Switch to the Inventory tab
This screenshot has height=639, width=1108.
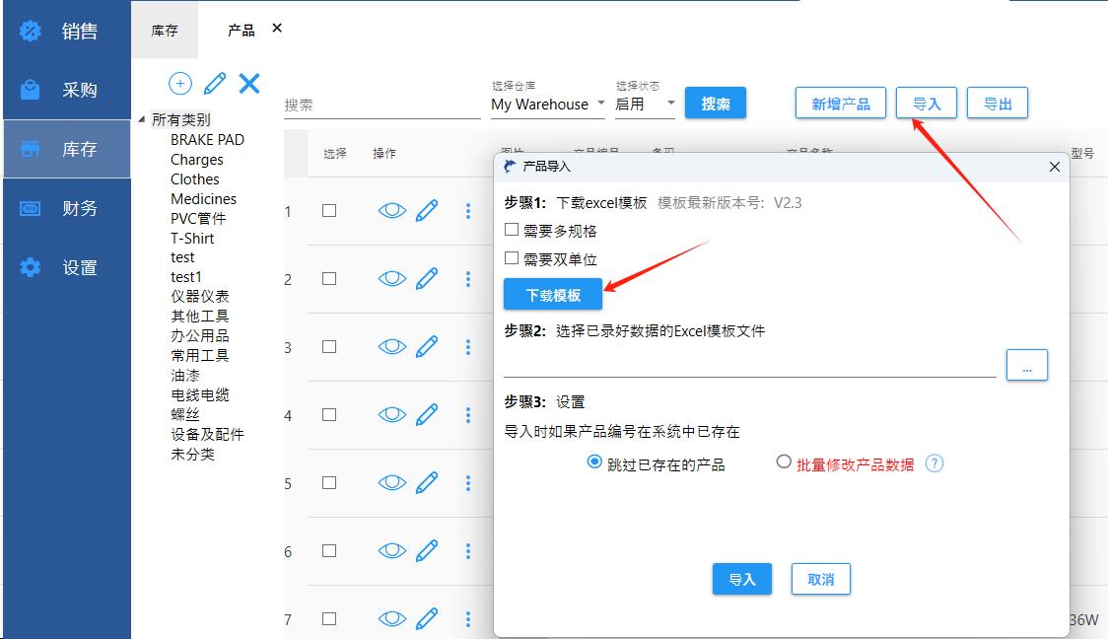pyautogui.click(x=165, y=31)
